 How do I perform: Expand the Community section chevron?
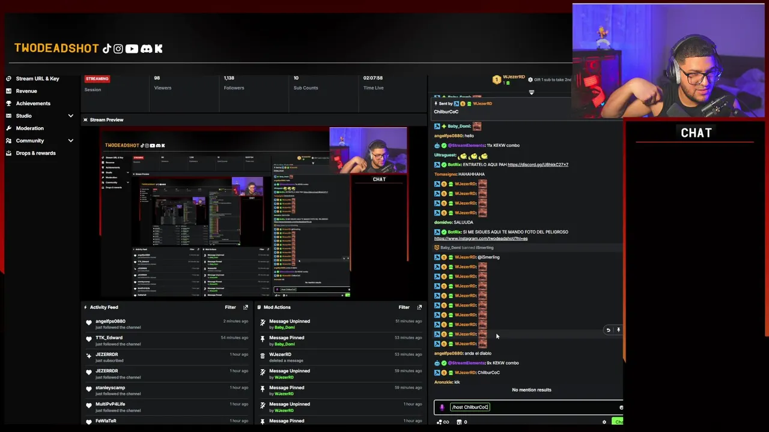coord(70,140)
